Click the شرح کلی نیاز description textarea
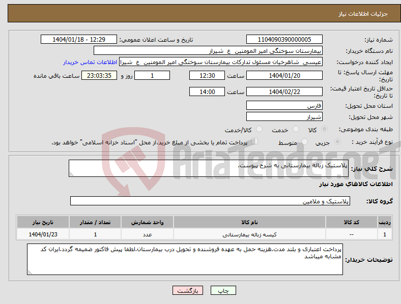The image size is (401, 304). pyautogui.click(x=209, y=168)
